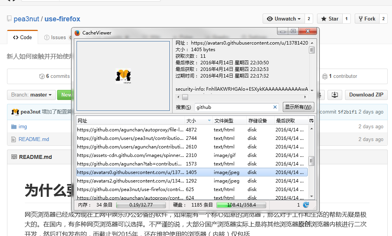The height and width of the screenshot is (236, 392).
Task: Click the book icon beside README.md heading
Action: point(14,157)
